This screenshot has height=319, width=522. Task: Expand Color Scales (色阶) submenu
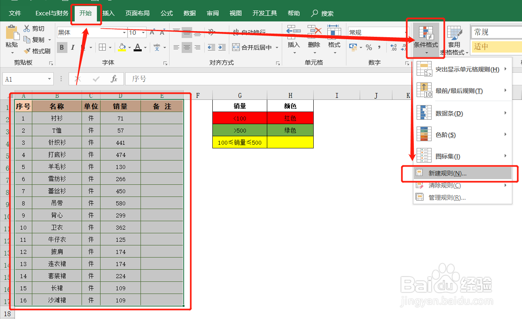tap(462, 135)
